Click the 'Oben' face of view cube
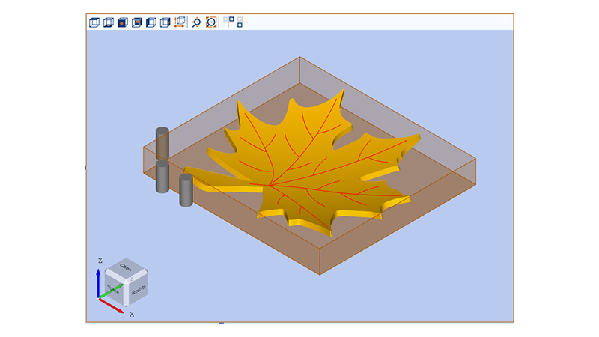 (x=126, y=267)
